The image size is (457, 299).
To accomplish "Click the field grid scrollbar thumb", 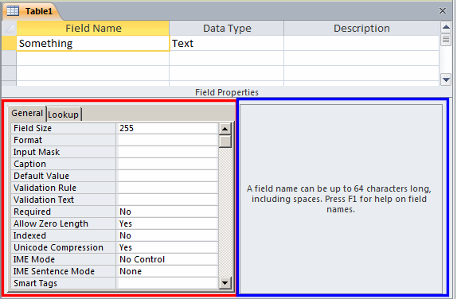I will pyautogui.click(x=446, y=39).
